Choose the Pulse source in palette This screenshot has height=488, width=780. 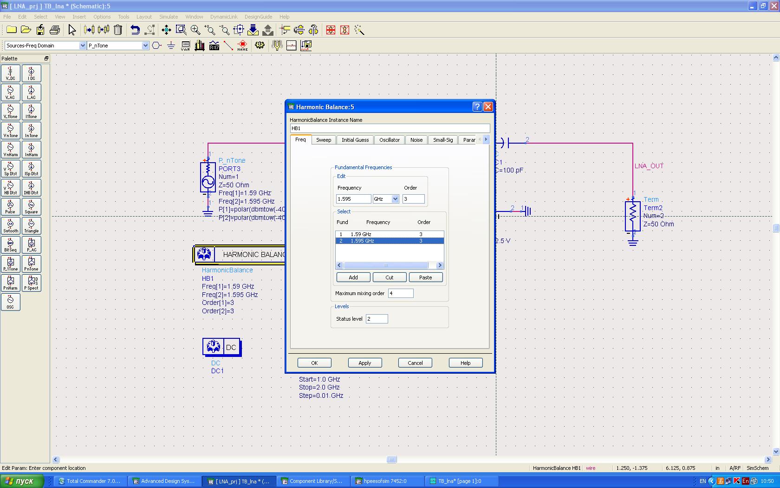10,207
